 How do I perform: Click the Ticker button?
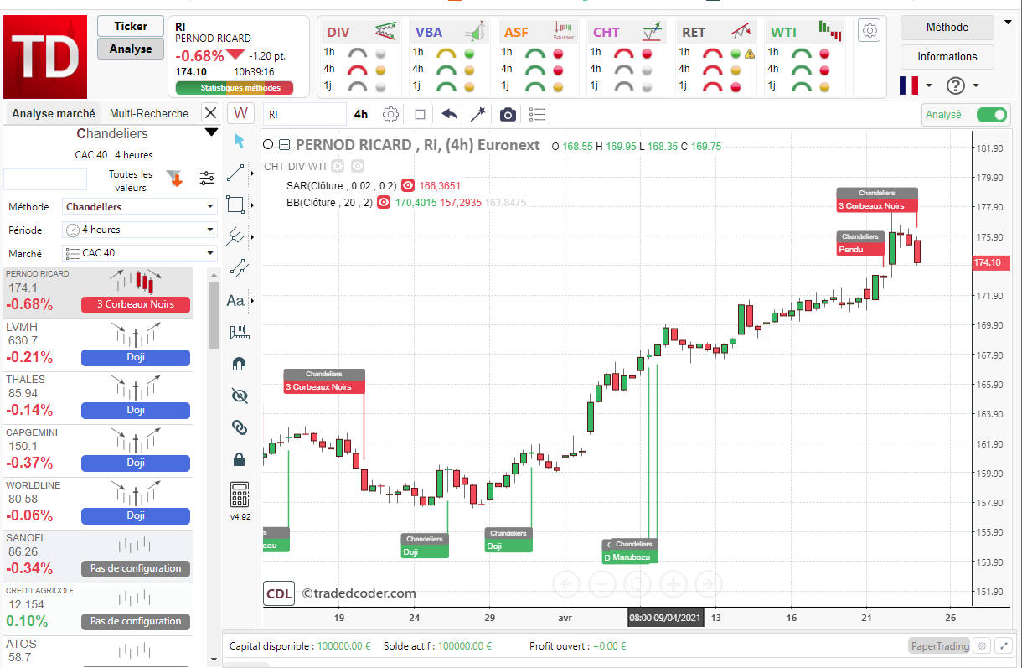(130, 26)
